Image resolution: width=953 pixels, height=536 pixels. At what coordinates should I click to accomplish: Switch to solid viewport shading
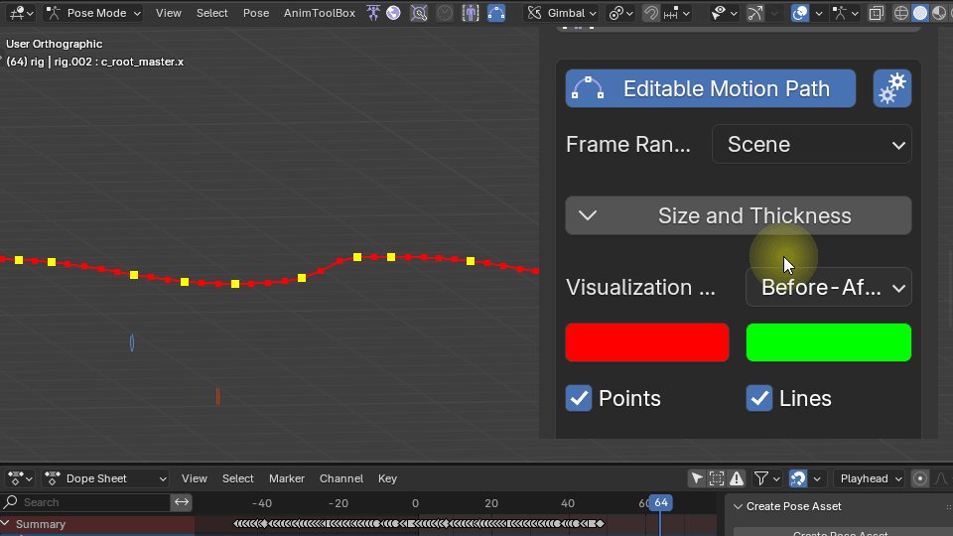point(919,13)
